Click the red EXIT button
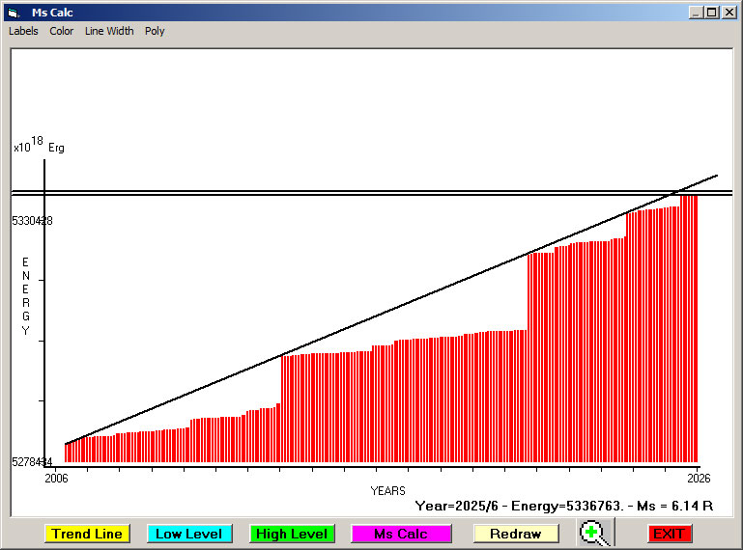This screenshot has width=743, height=550. tap(669, 534)
